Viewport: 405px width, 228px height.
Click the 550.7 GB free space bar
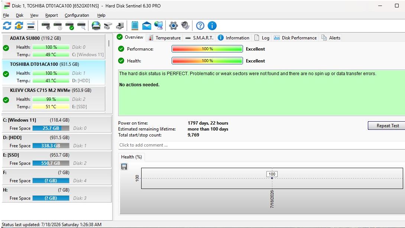51,163
